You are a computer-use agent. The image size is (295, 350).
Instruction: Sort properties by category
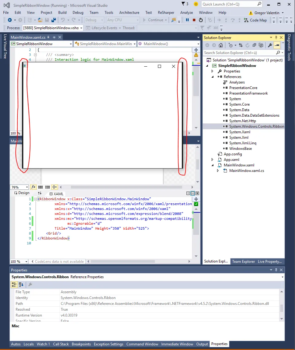14,284
